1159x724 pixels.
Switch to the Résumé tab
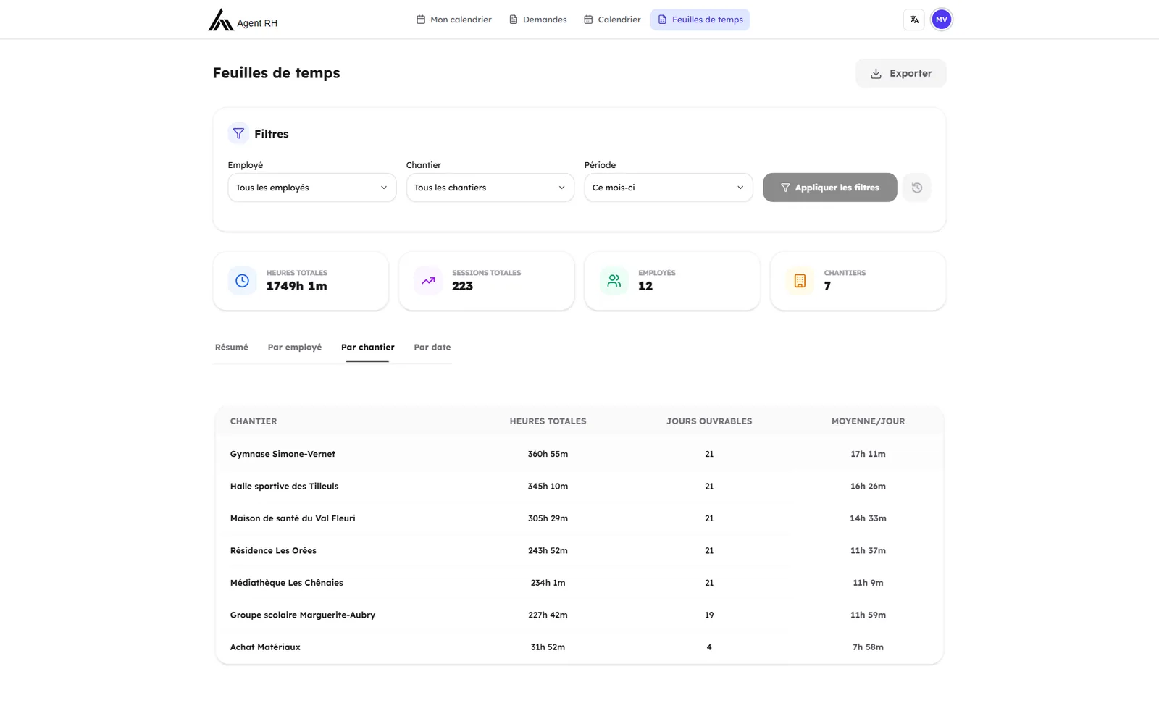coord(232,348)
